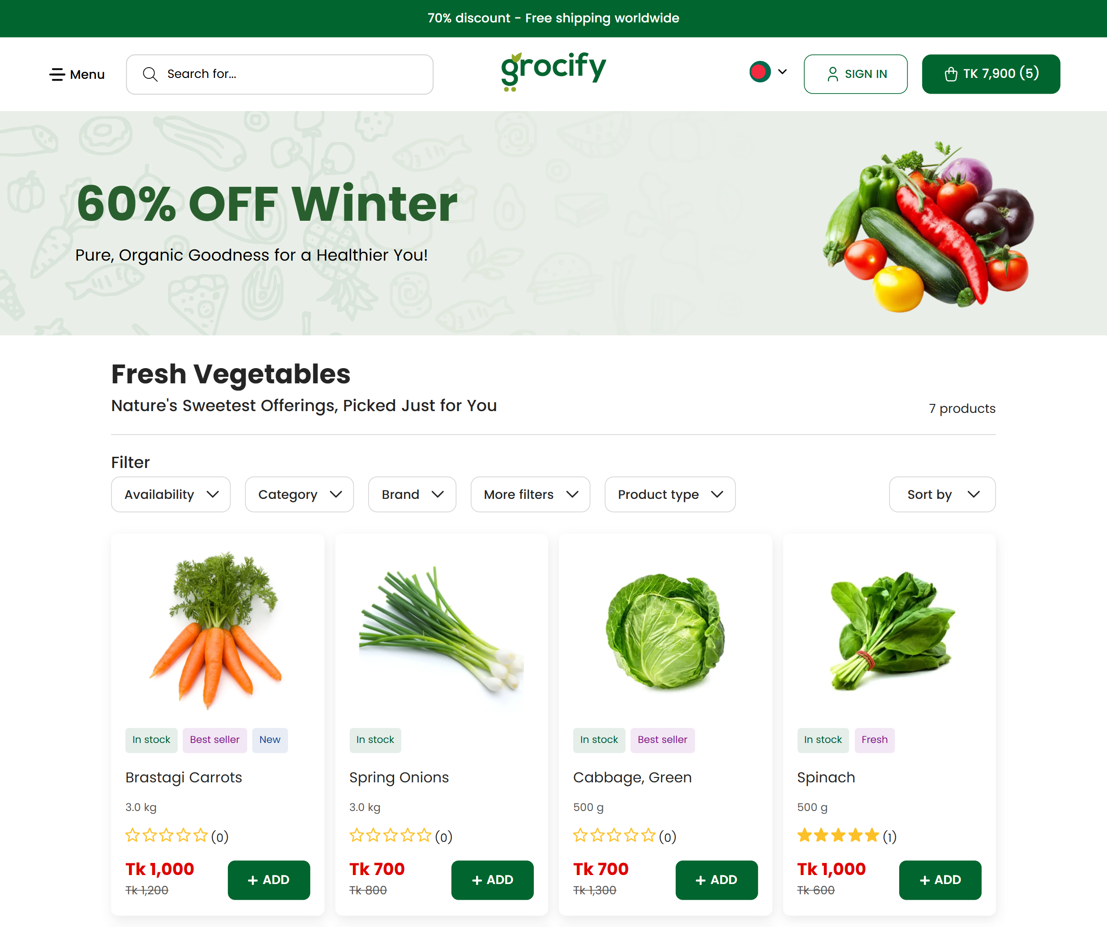This screenshot has width=1107, height=927.
Task: Click the Grocify logo icon
Action: click(553, 73)
